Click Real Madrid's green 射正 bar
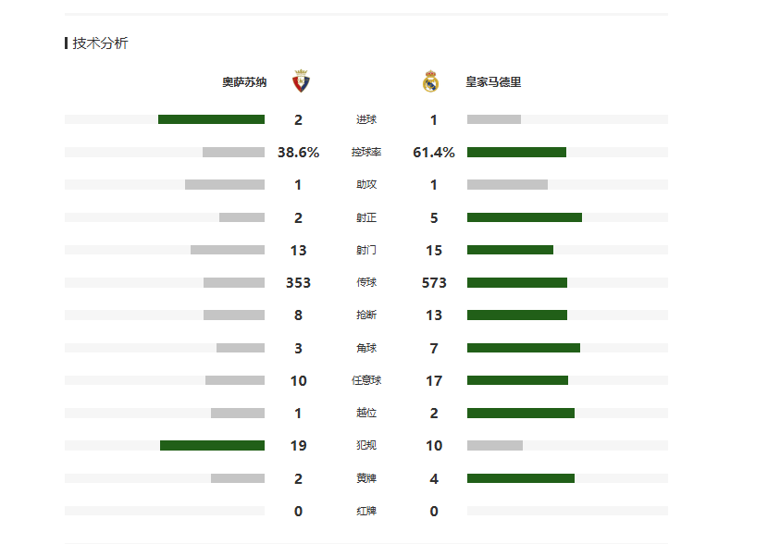This screenshot has width=768, height=544. pyautogui.click(x=524, y=217)
